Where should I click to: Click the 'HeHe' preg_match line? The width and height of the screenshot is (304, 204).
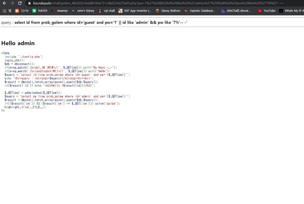[x=57, y=71]
